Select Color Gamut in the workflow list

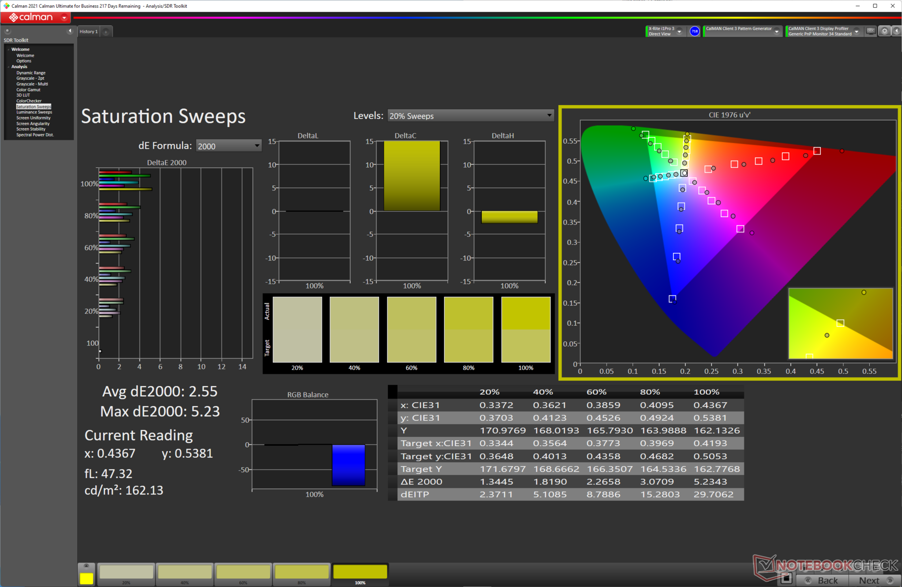tap(28, 90)
